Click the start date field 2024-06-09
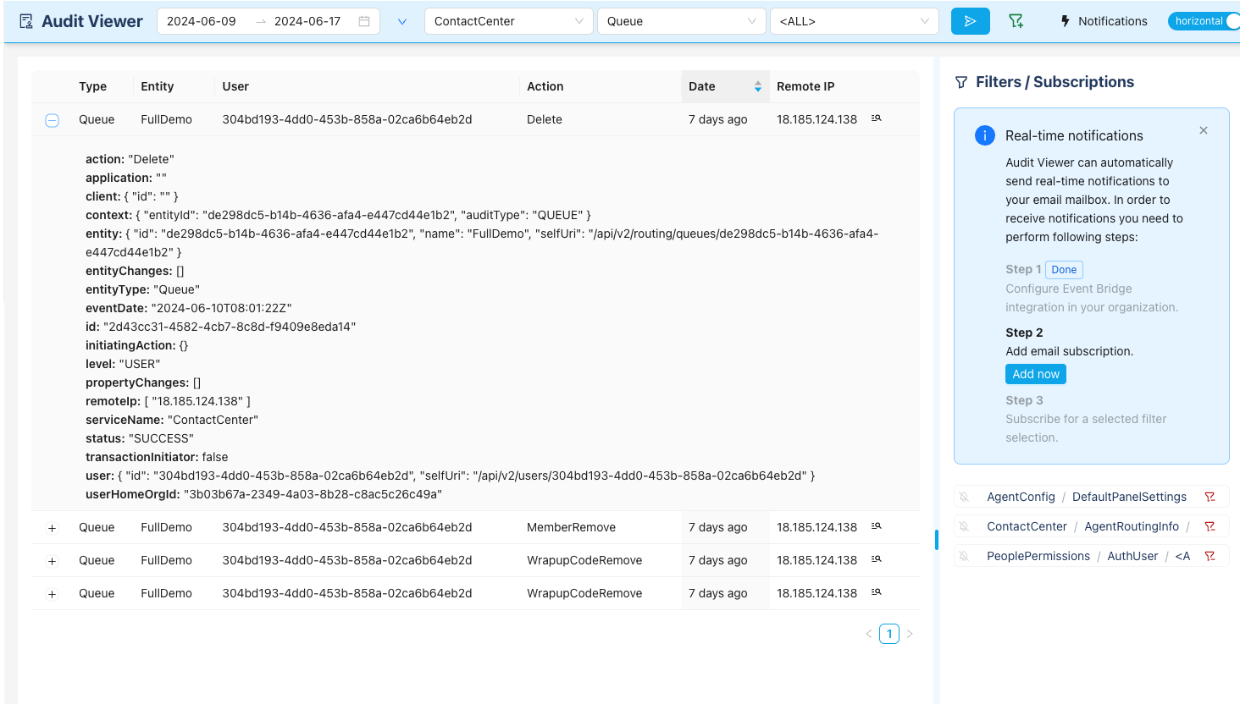The height and width of the screenshot is (704, 1240). click(202, 21)
